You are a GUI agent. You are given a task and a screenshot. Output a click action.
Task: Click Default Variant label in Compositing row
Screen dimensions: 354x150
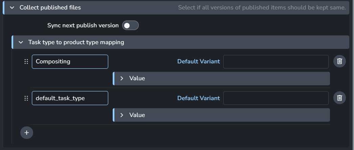pyautogui.click(x=198, y=61)
